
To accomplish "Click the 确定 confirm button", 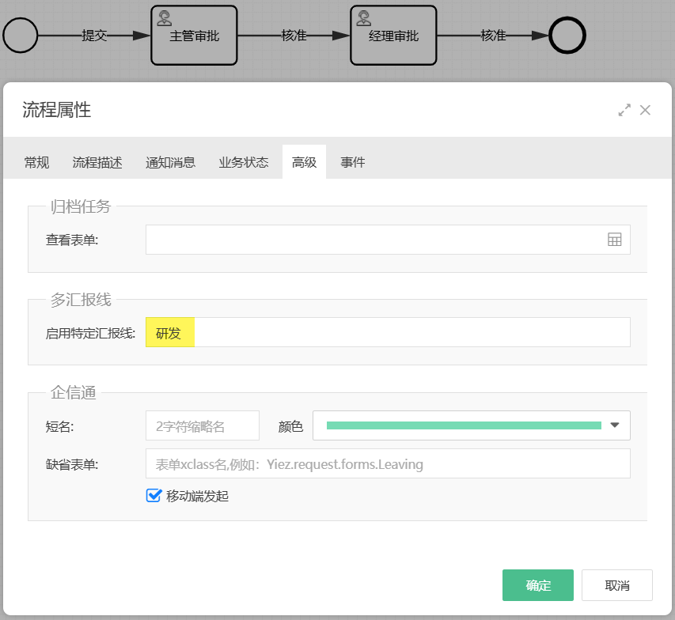I will (x=537, y=585).
